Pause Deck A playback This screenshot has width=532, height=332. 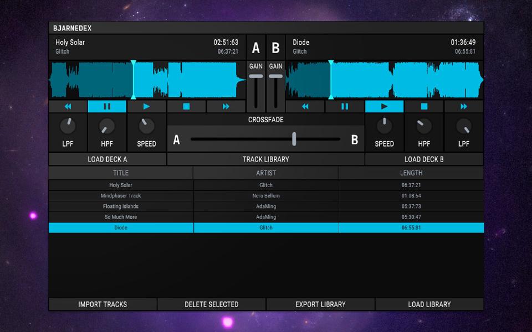[107, 106]
